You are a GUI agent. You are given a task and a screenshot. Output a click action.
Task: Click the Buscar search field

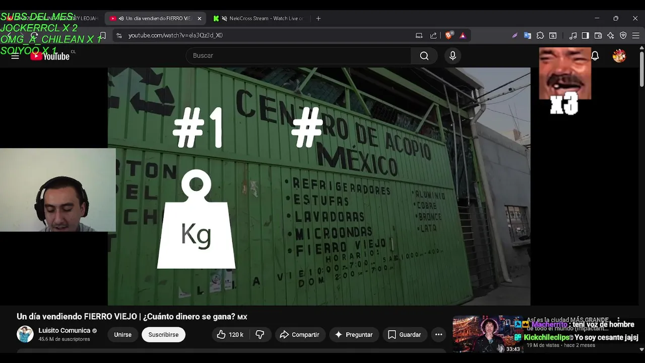pyautogui.click(x=298, y=55)
